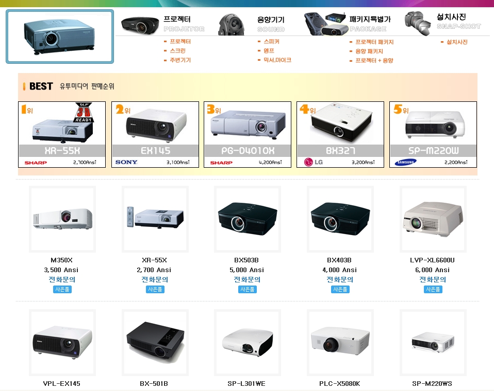Select the VPL-EX145 projector thumbnail
Image resolution: width=494 pixels, height=391 pixels.
62,343
